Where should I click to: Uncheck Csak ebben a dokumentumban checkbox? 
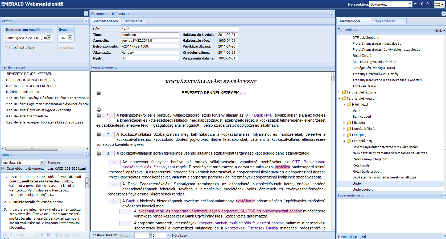(x=3, y=168)
